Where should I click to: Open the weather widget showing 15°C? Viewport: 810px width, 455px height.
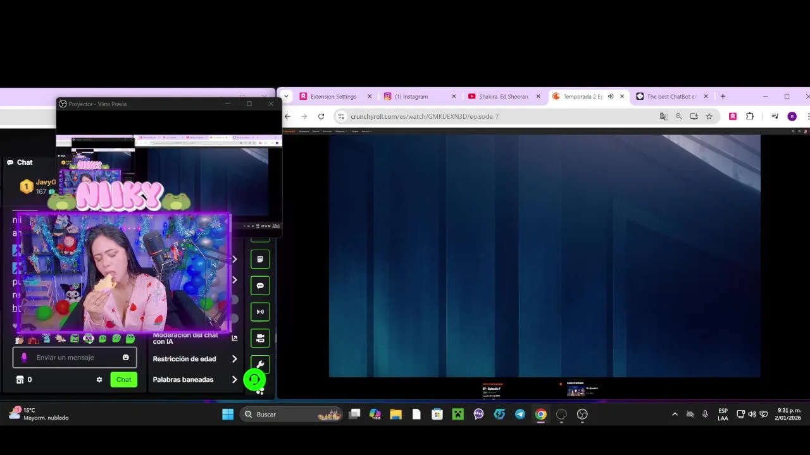38,415
